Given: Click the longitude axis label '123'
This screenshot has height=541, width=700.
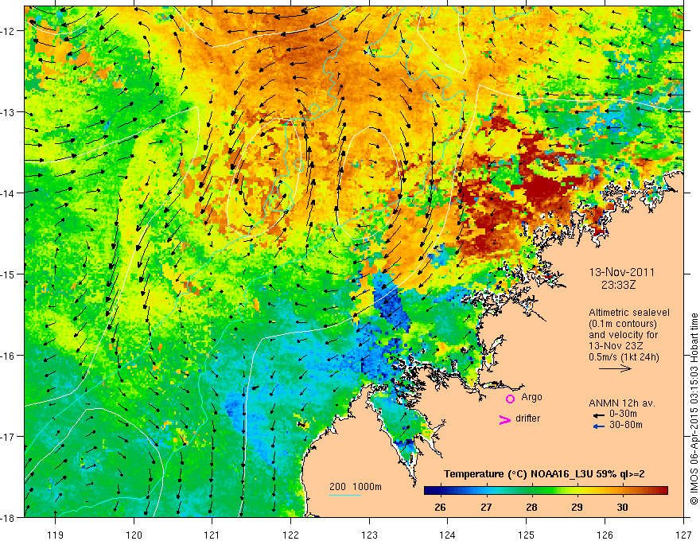Looking at the screenshot, I should click(369, 535).
